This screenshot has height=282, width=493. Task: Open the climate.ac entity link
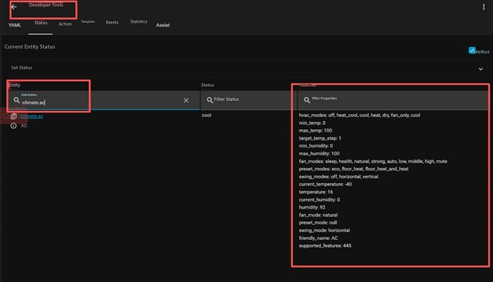(32, 116)
